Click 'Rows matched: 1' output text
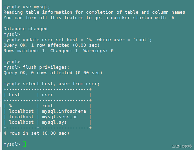 tap(24, 51)
